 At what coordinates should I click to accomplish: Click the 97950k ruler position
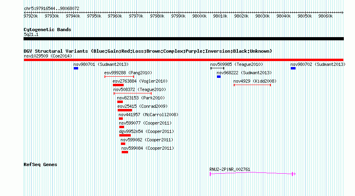(94, 16)
